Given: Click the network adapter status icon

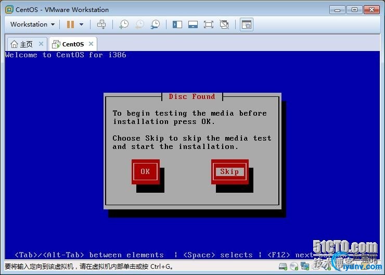Looking at the screenshot, I should [x=305, y=266].
